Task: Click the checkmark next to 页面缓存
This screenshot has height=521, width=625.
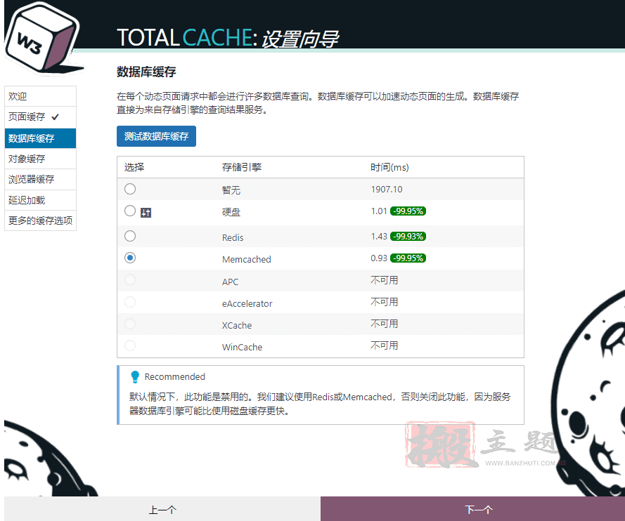Action: [55, 117]
